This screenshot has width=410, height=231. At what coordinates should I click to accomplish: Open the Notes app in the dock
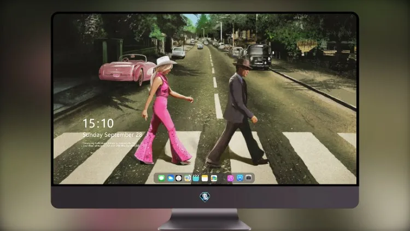(205, 178)
